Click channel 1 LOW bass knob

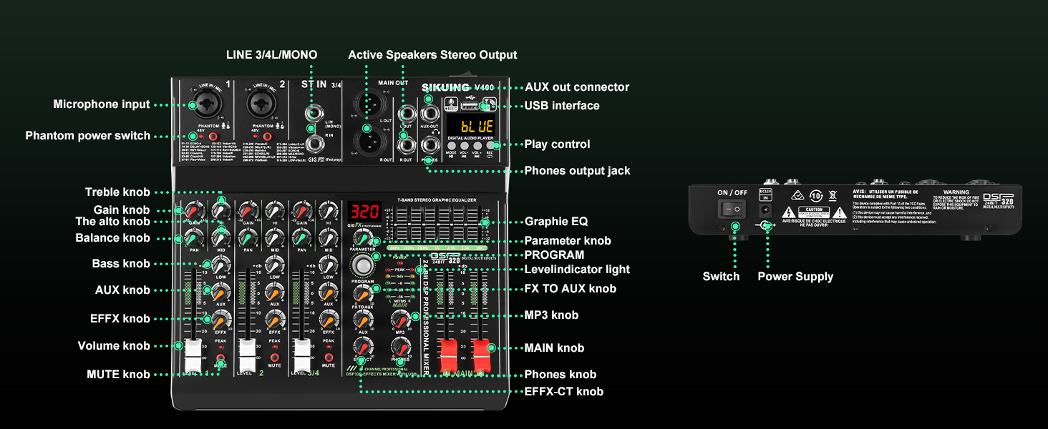(221, 265)
